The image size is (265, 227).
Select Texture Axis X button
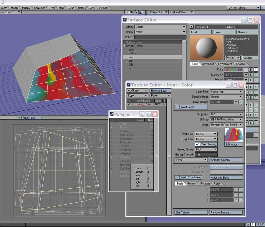(x=215, y=167)
